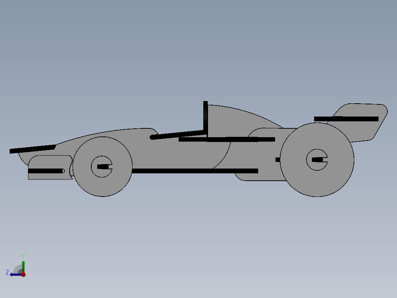Click the rear wheel hub cutout
Viewport: 397px width, 298px height.
tap(317, 160)
